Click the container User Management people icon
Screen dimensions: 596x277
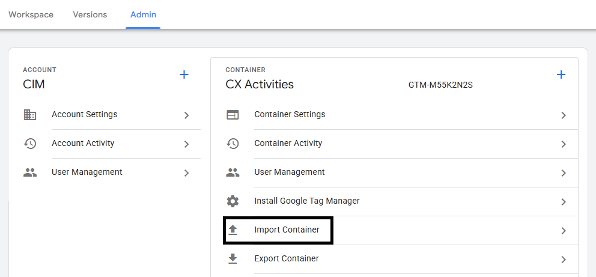pos(233,172)
